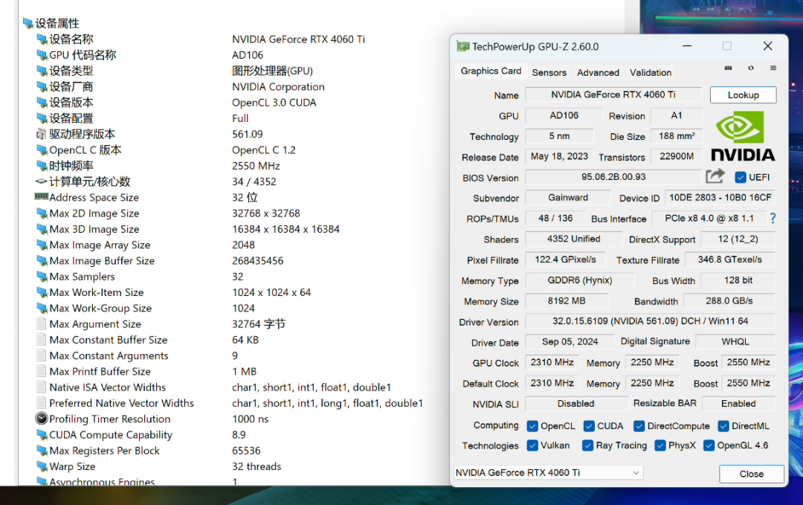Click the icon beside 设备版本

[x=42, y=103]
